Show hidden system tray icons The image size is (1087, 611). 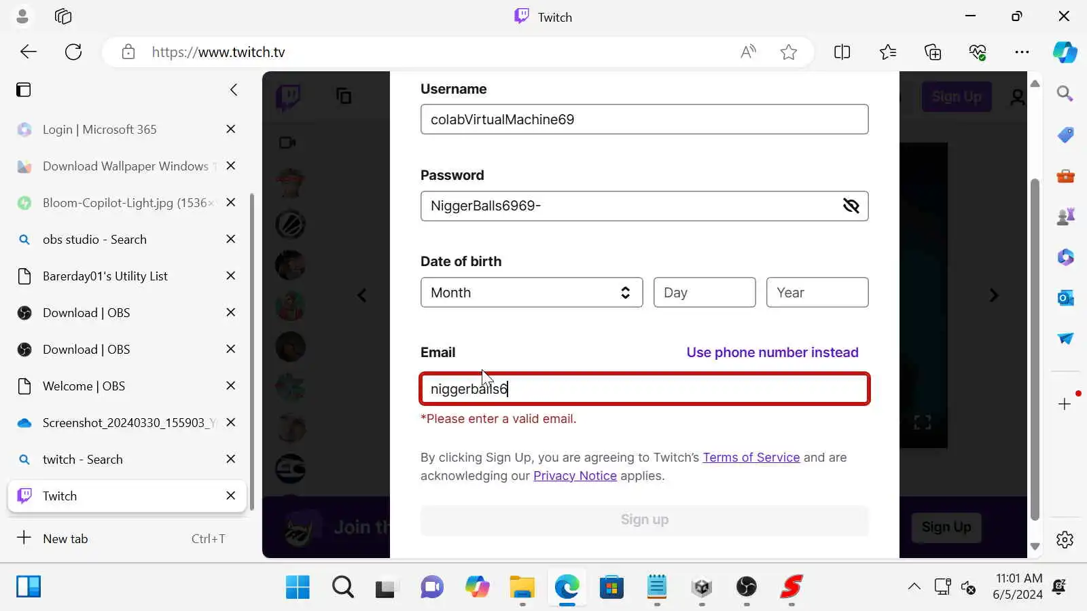(914, 587)
